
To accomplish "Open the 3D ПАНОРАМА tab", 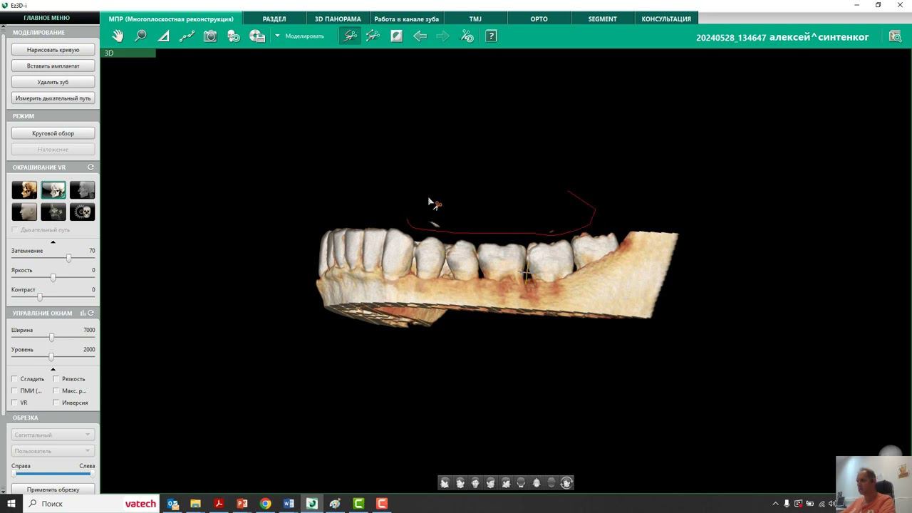I will (x=338, y=19).
